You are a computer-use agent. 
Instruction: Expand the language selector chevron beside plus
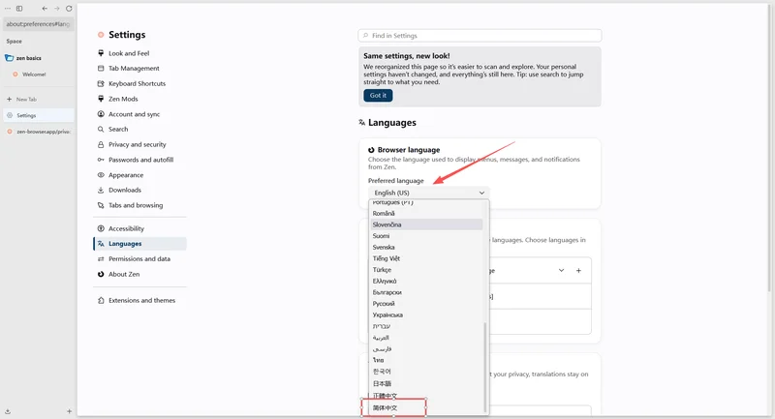(562, 270)
